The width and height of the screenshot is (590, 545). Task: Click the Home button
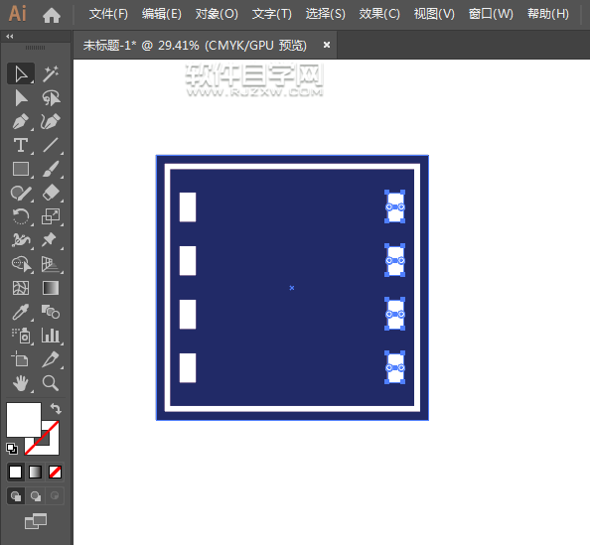tap(52, 15)
